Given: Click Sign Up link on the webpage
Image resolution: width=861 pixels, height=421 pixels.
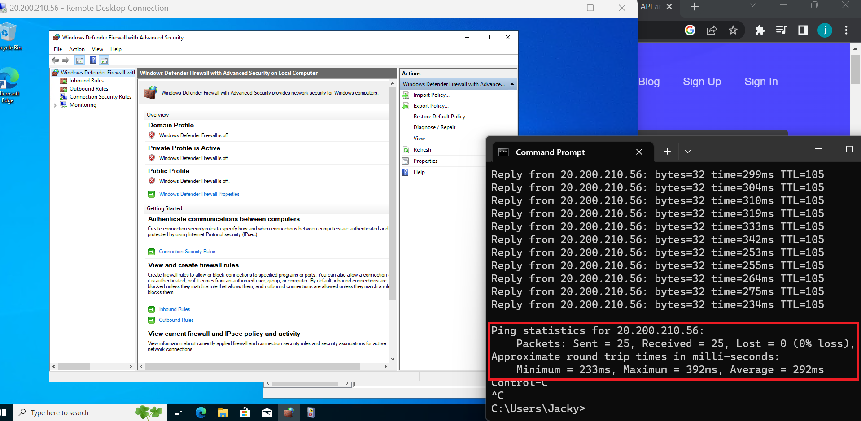Looking at the screenshot, I should tap(702, 82).
